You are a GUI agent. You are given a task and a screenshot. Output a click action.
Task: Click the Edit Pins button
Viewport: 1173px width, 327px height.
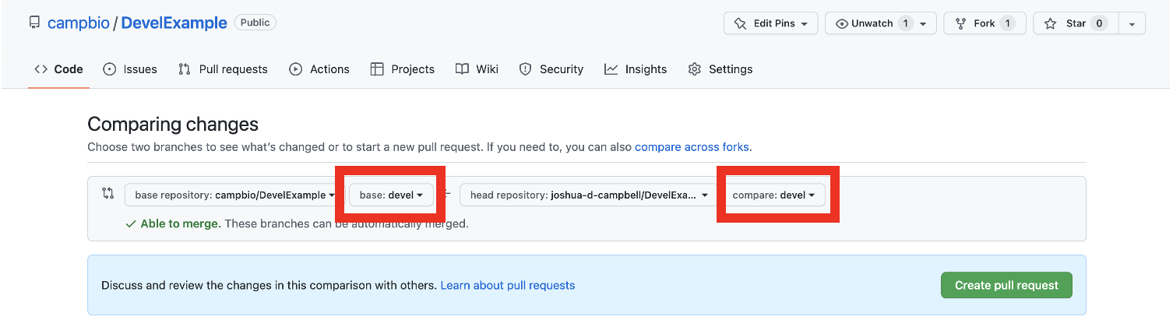[771, 23]
